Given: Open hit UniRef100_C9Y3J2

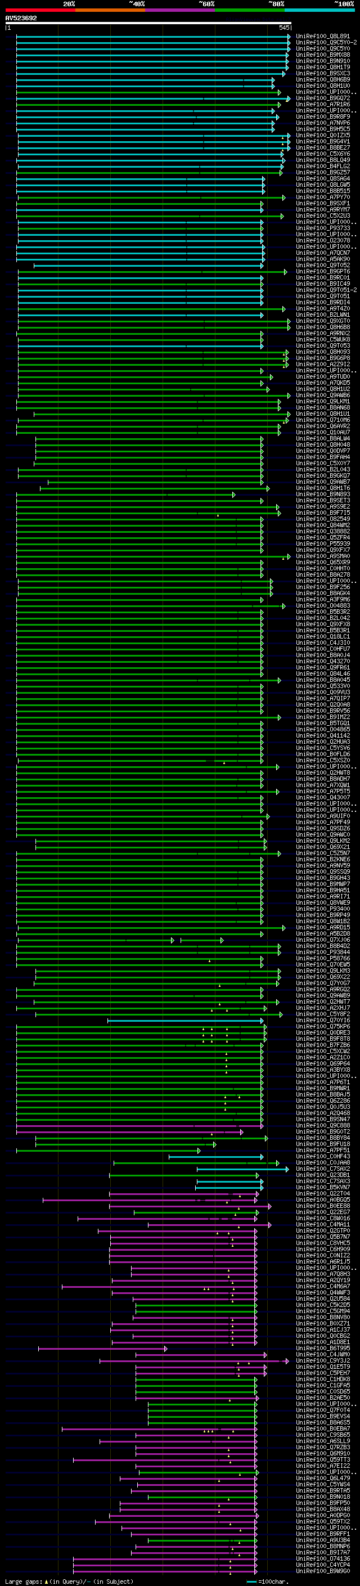Looking at the screenshot, I should tap(322, 1362).
